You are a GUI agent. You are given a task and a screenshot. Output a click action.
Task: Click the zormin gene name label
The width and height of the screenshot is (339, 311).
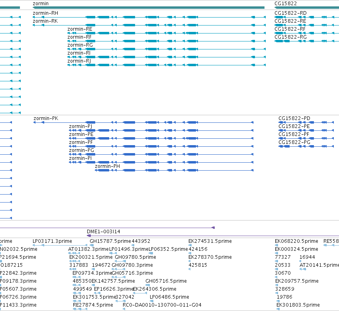[41, 4]
